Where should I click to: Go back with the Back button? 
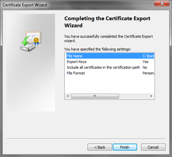coord(100,147)
